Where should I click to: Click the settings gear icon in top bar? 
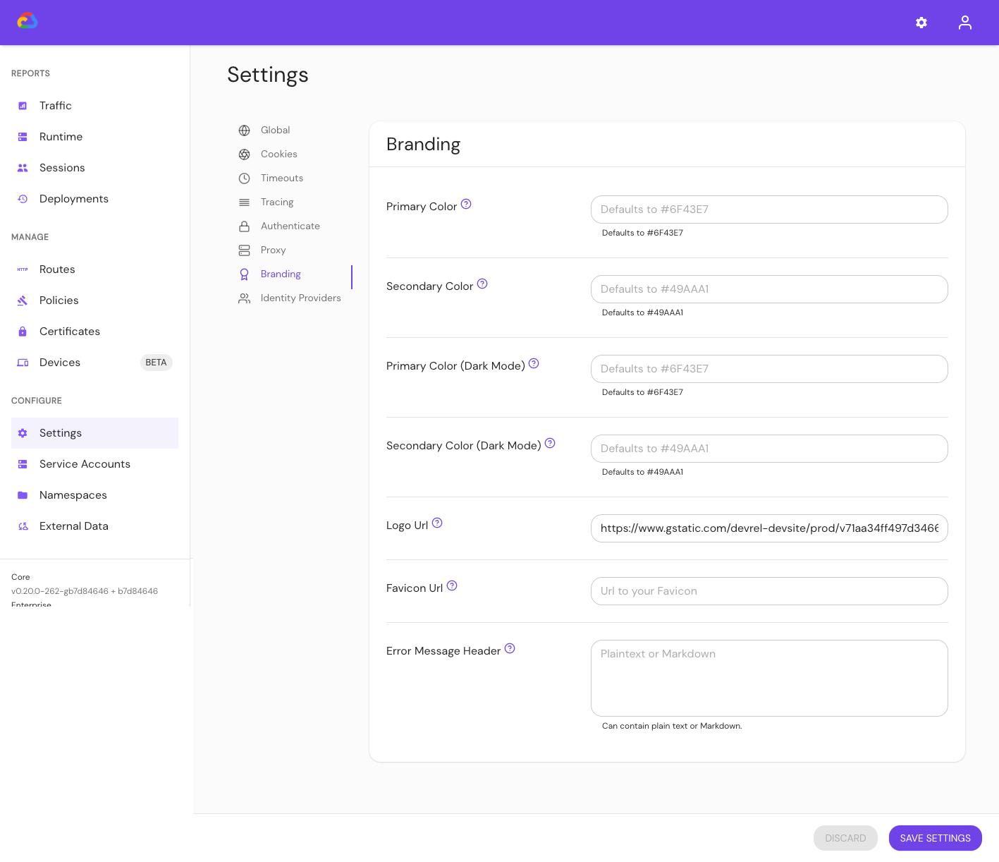[x=921, y=23]
